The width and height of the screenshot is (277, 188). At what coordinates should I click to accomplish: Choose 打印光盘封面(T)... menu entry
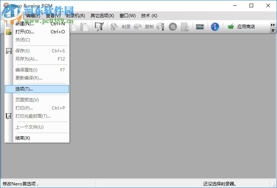pos(37,116)
